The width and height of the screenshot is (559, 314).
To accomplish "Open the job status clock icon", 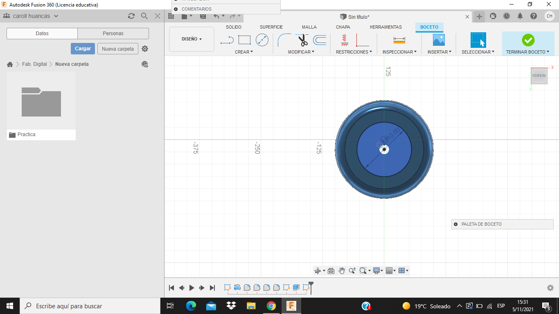I will pos(507,16).
